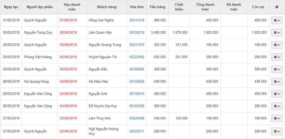Open invoice 55028488
The height and width of the screenshot is (139, 285).
pos(137,118)
